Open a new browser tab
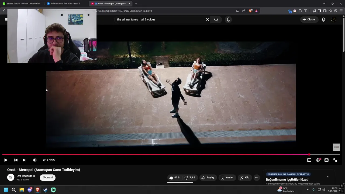Screen dimensions: 345x194 136,4
